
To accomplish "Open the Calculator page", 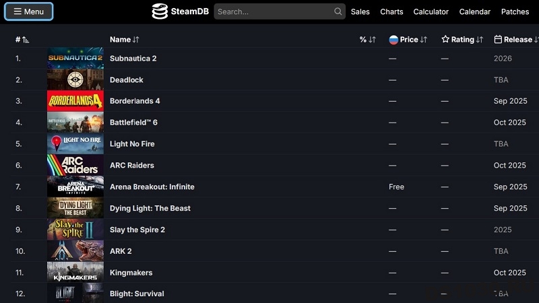I will [x=431, y=11].
